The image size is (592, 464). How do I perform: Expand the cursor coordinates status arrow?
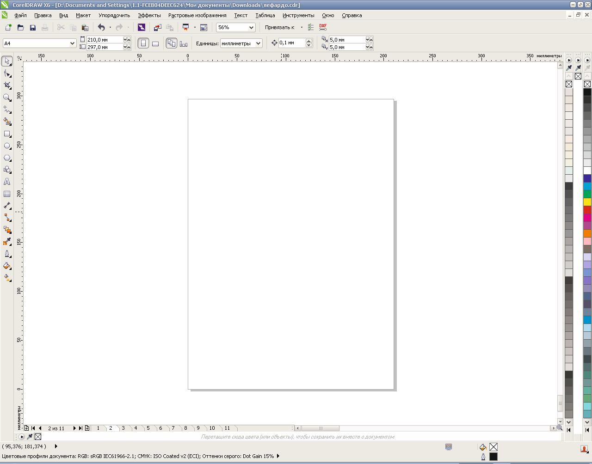click(x=56, y=446)
